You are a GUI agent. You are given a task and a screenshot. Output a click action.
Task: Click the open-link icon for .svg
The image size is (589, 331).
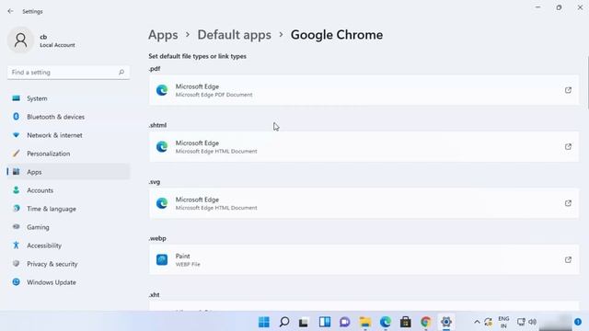pos(568,203)
